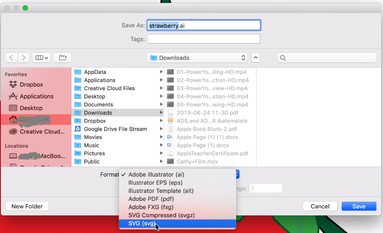Select the home folder in the sidebar

click(36, 120)
